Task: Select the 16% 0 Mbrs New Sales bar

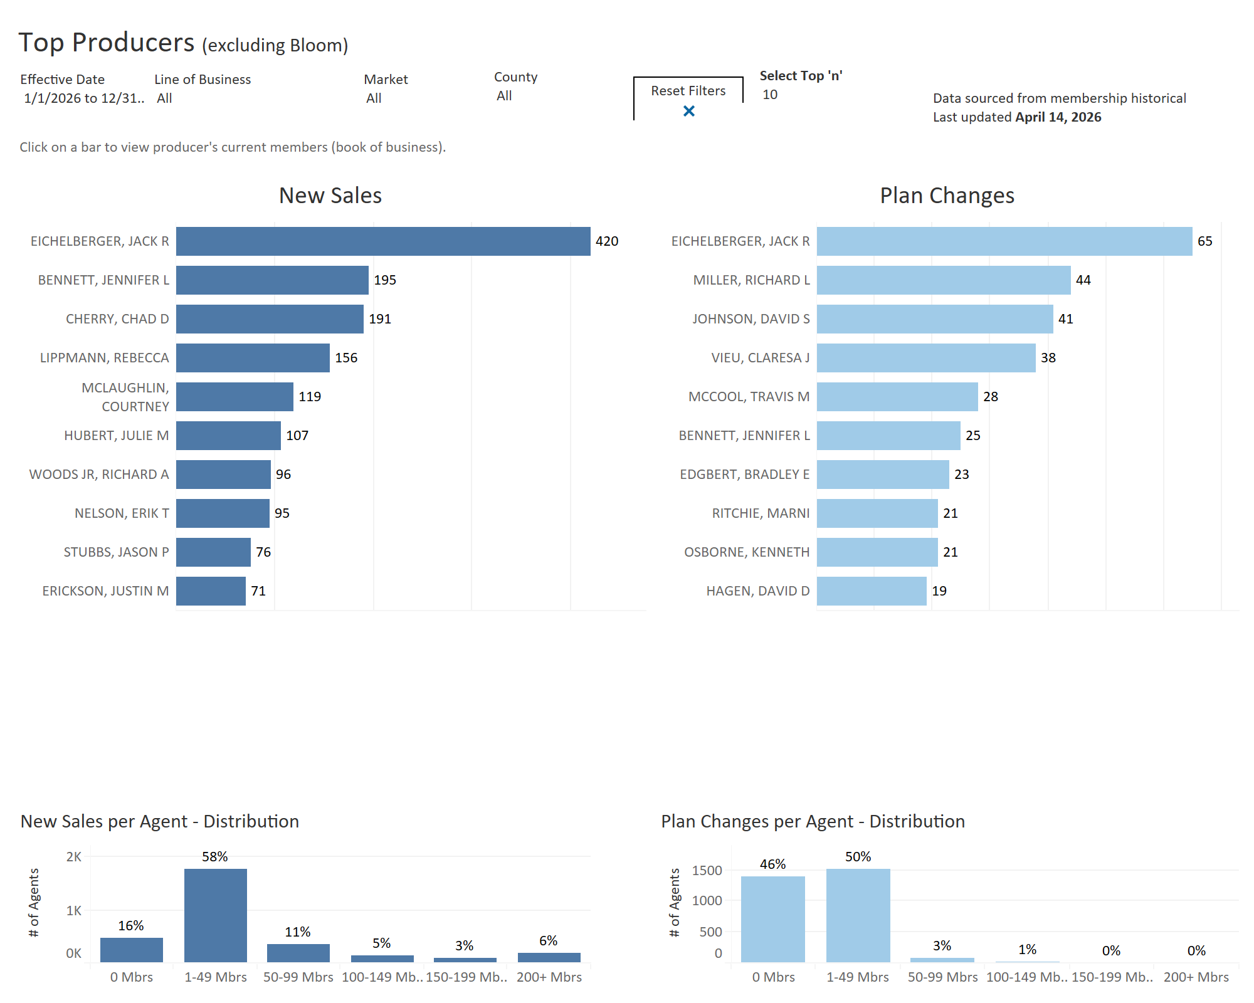Action: coord(132,950)
